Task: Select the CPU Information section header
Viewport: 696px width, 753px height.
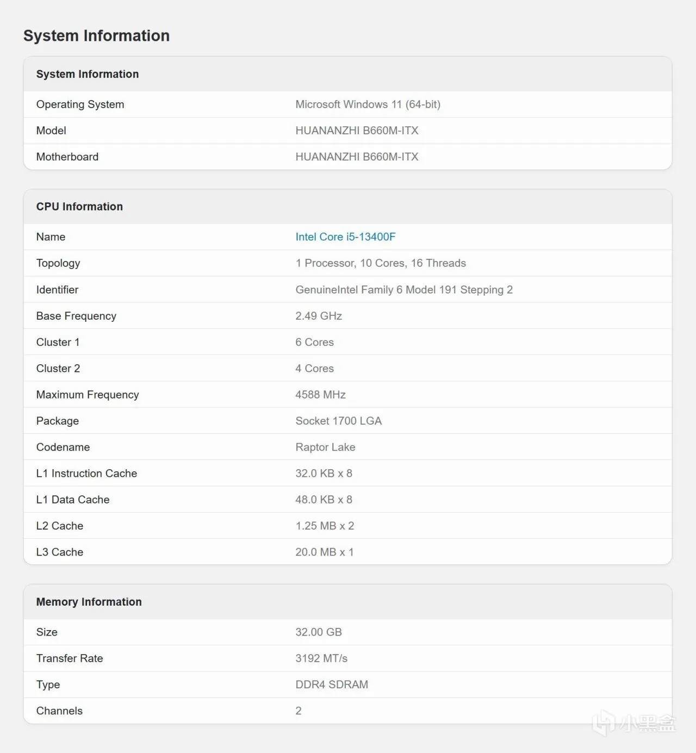Action: [79, 207]
